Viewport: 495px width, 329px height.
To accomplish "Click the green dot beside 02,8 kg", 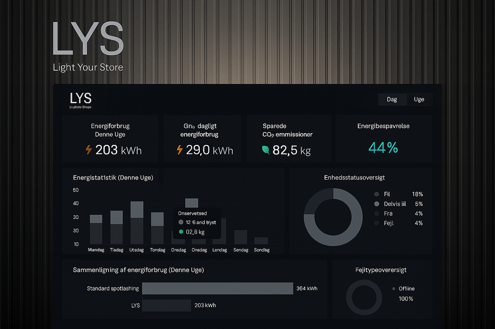I will pos(181,232).
